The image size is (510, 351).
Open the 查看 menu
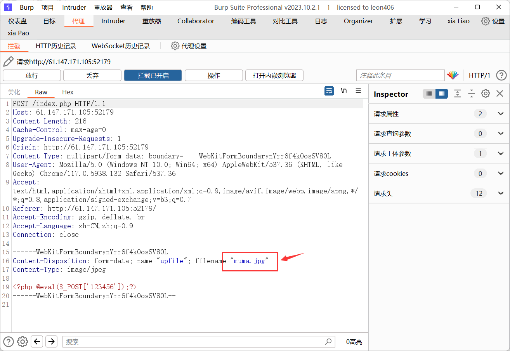pos(127,7)
